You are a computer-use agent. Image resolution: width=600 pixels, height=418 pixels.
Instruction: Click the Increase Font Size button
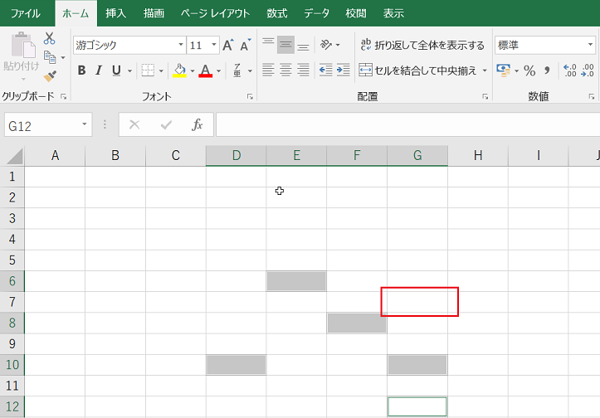(227, 45)
